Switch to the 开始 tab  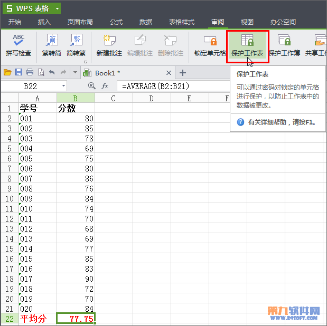(15, 22)
